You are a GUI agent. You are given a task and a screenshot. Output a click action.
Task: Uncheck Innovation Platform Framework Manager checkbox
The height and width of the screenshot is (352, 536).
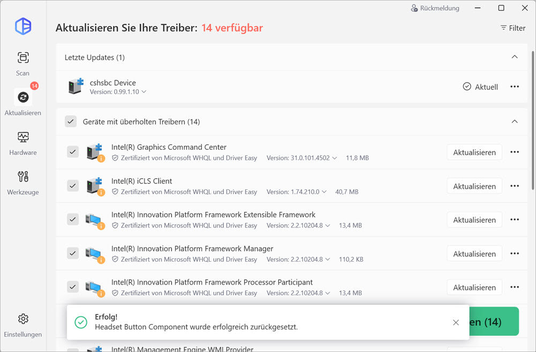click(x=73, y=253)
